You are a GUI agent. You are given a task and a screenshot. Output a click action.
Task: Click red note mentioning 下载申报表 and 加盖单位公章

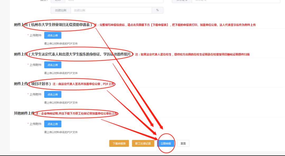[175, 25]
